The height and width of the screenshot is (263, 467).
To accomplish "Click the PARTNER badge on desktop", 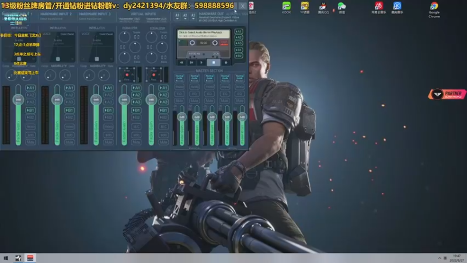I will 447,94.
